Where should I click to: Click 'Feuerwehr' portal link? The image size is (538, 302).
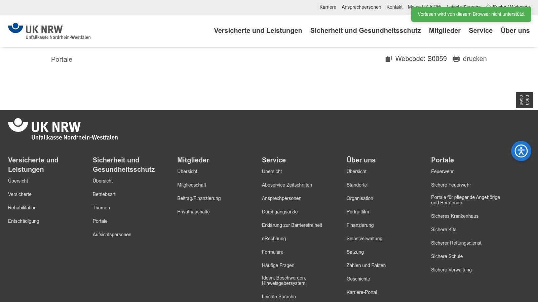click(442, 171)
